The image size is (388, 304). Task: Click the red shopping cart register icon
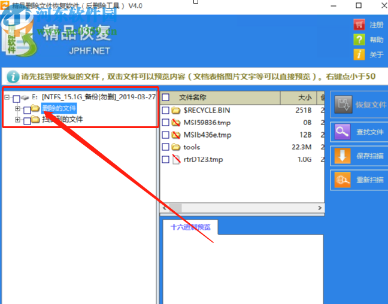[x=359, y=25]
